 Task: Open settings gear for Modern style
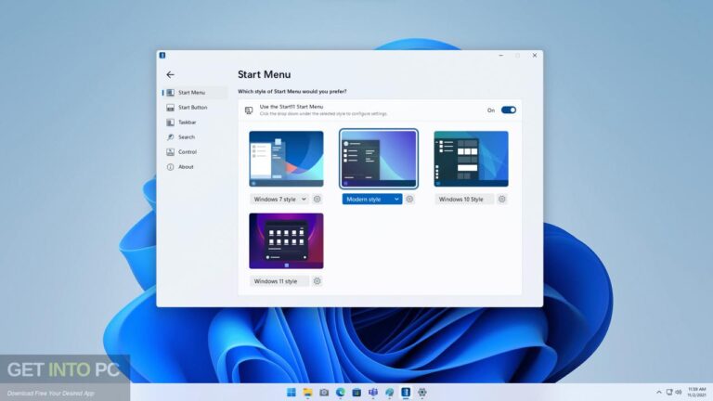click(x=409, y=200)
